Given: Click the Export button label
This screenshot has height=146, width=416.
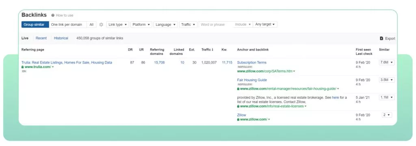Looking at the screenshot, I should pyautogui.click(x=390, y=39).
